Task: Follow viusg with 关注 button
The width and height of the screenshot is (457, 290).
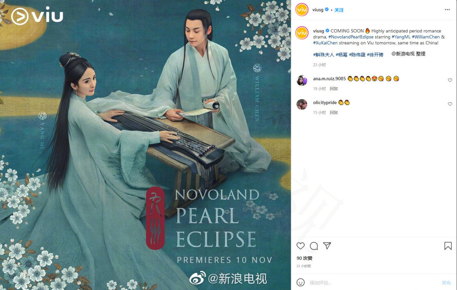Action: point(339,10)
